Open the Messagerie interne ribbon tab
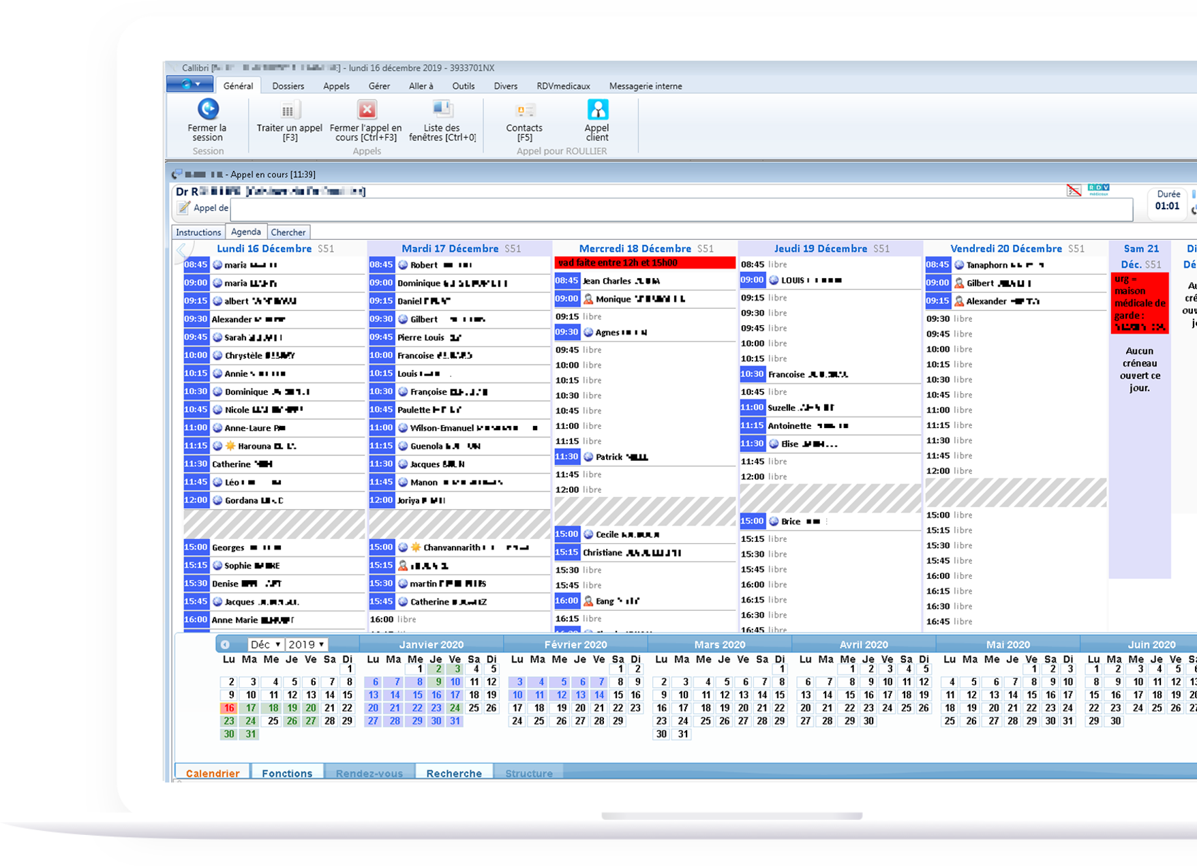 click(x=646, y=86)
